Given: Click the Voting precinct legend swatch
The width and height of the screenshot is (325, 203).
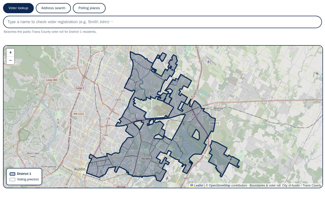Looking at the screenshot, I should [x=12, y=179].
